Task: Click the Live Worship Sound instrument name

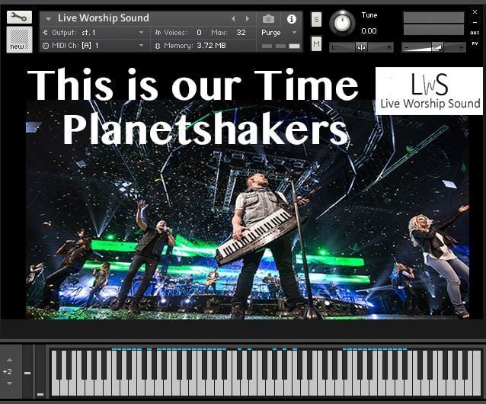Action: pyautogui.click(x=103, y=18)
